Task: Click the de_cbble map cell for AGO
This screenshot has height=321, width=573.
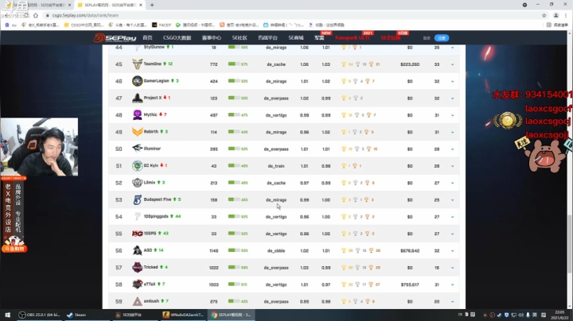Action: click(x=276, y=250)
